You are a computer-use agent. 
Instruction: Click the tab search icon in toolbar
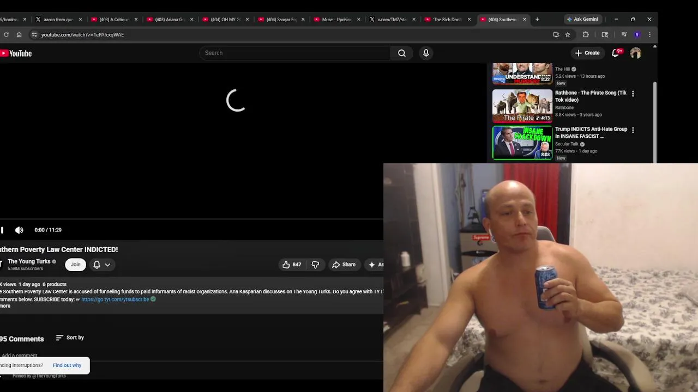[x=605, y=35]
